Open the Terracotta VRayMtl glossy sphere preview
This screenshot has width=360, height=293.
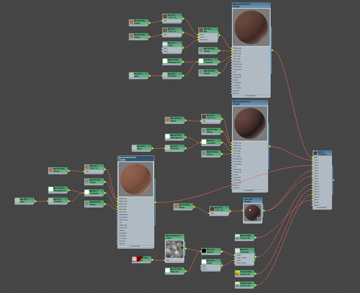point(252,213)
